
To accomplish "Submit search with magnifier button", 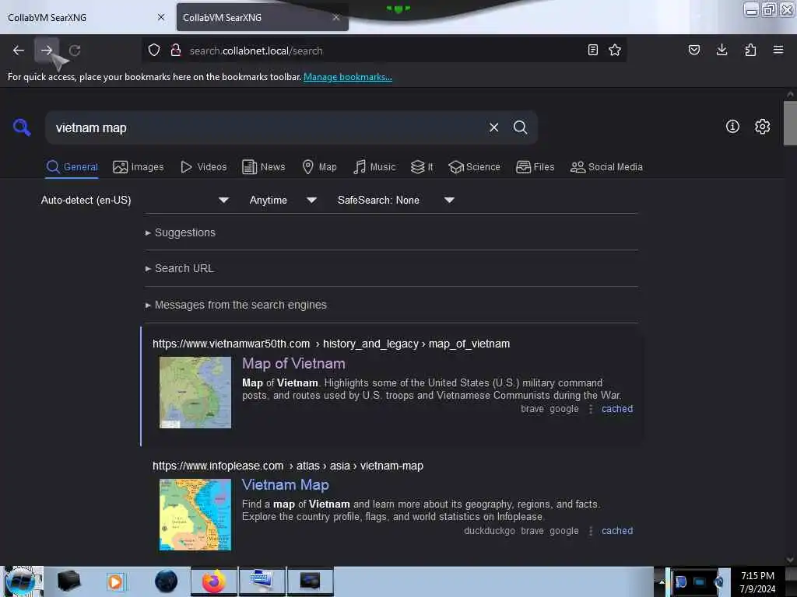I will point(520,127).
